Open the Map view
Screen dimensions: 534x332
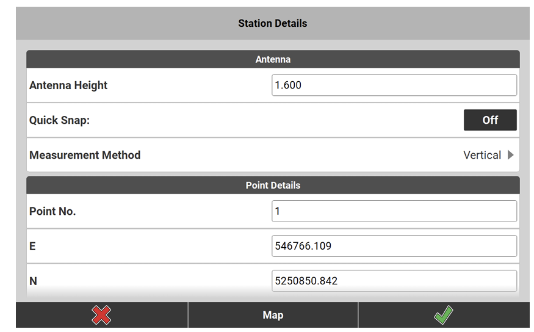[x=273, y=315]
